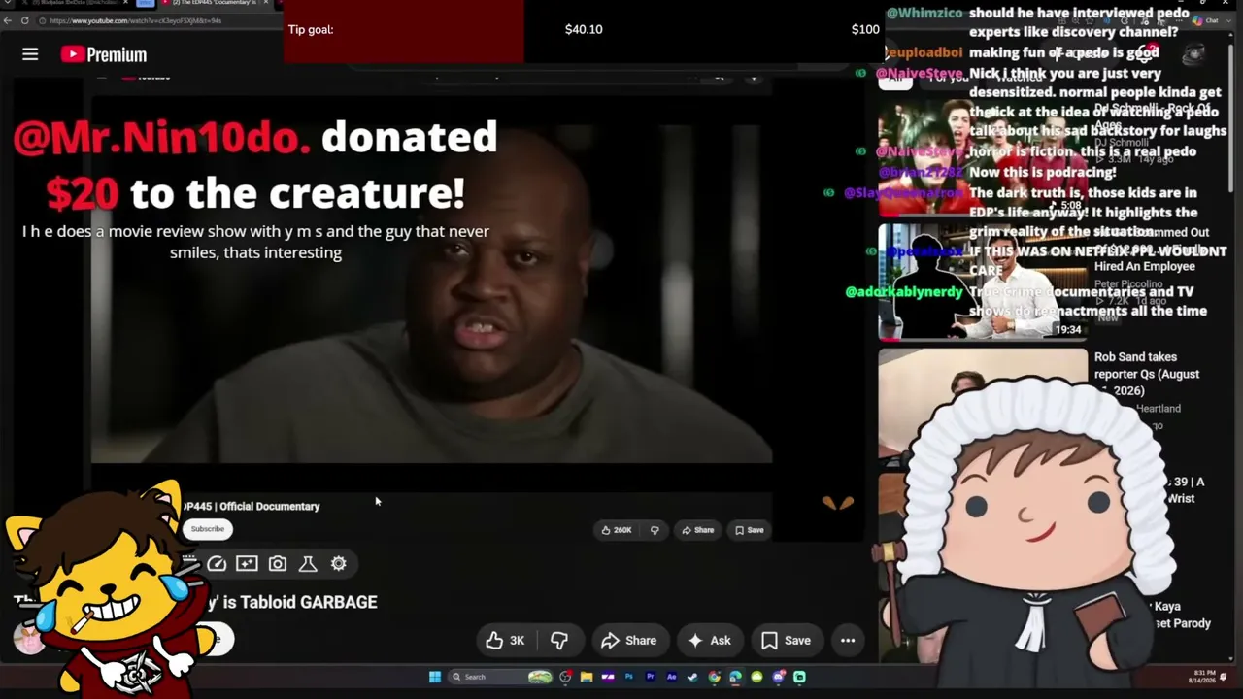The height and width of the screenshot is (699, 1243).
Task: Like the outer video with 3K likes
Action: tap(505, 640)
